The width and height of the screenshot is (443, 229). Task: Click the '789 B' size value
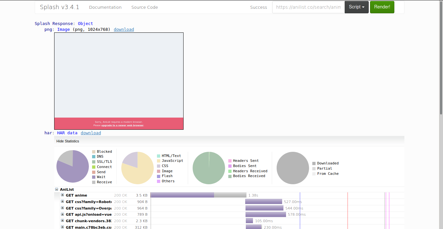coord(142,214)
